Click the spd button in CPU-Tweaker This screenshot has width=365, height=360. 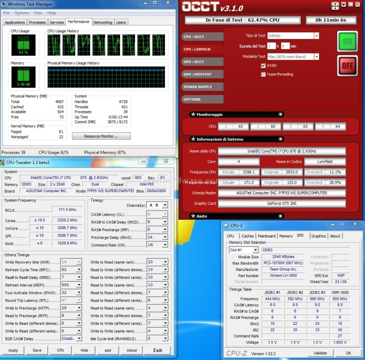pos(108,350)
